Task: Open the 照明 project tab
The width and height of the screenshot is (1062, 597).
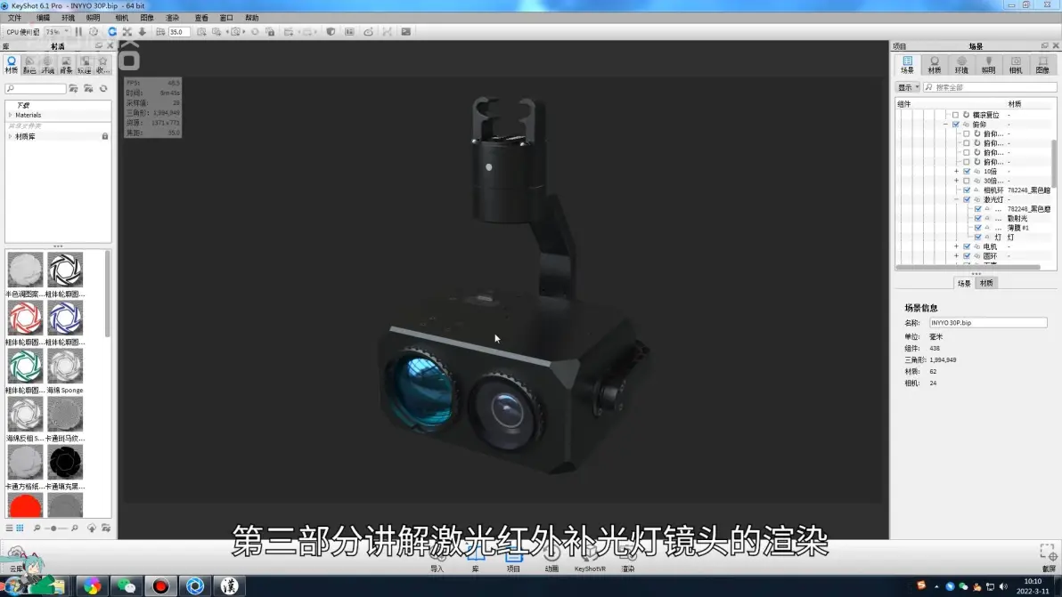Action: tap(988, 65)
